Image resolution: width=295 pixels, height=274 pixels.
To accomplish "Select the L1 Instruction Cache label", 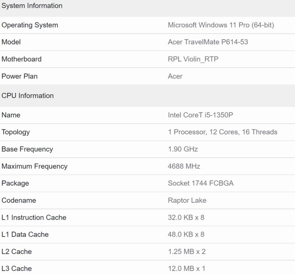I will point(34,218).
